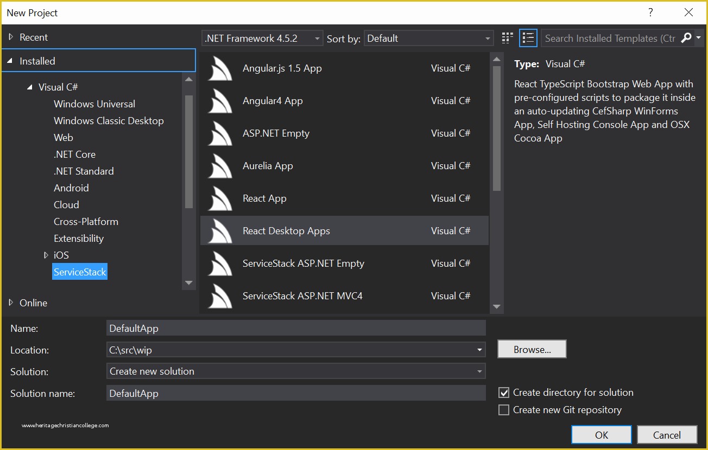This screenshot has height=450, width=708.
Task: Click the ServiceStack ASP.NET Empty template icon
Action: (x=220, y=263)
